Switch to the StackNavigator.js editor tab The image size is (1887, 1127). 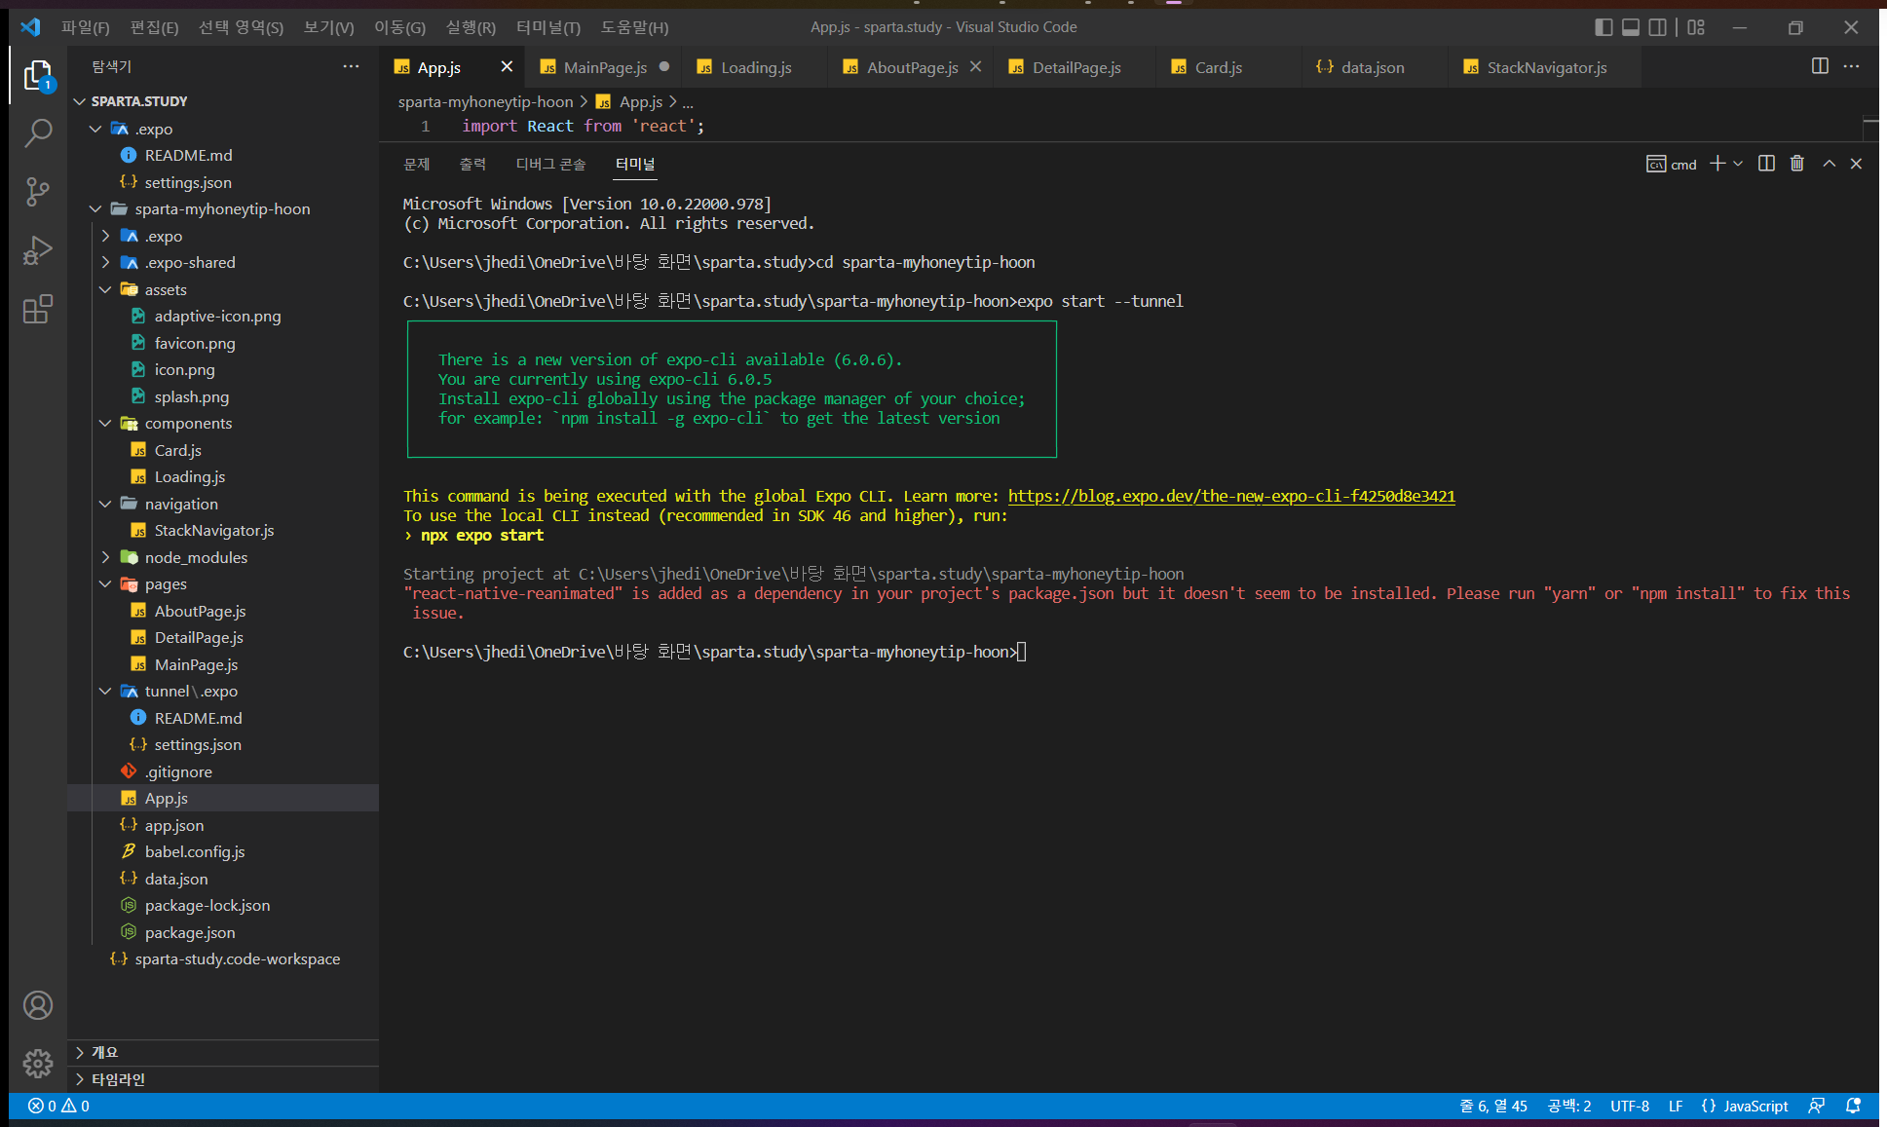click(x=1546, y=67)
